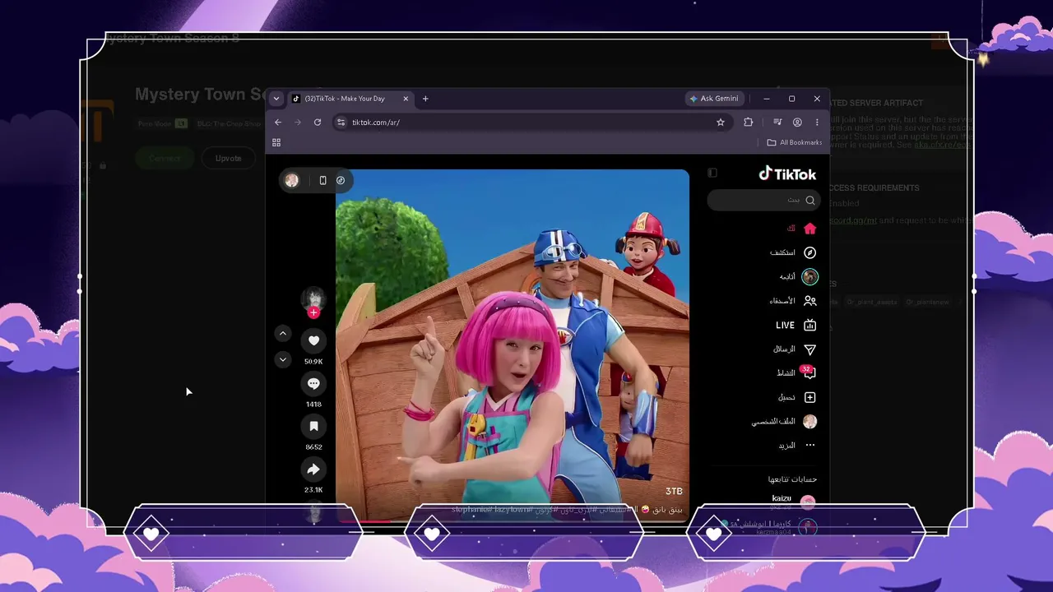Go to the next video with down arrow
1053x592 pixels.
283,359
